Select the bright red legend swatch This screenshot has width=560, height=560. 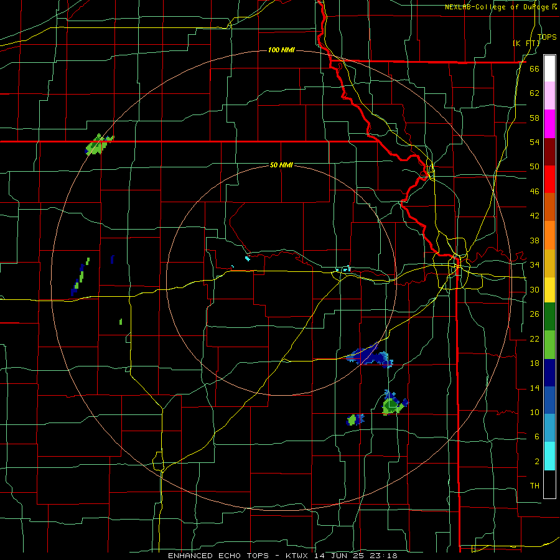(549, 179)
